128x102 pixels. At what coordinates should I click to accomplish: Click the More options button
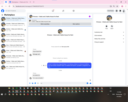click(x=76, y=24)
